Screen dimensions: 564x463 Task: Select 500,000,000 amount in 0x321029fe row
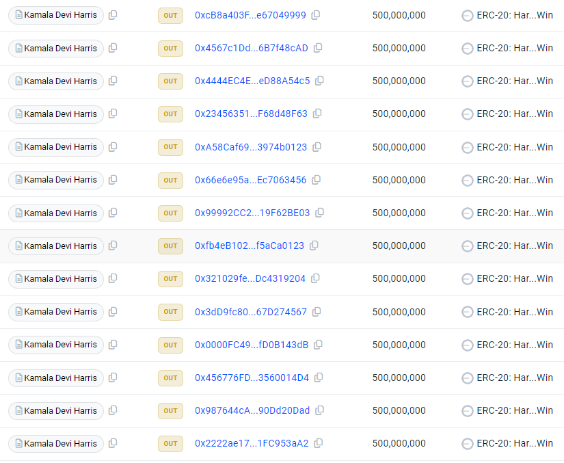[x=399, y=278]
